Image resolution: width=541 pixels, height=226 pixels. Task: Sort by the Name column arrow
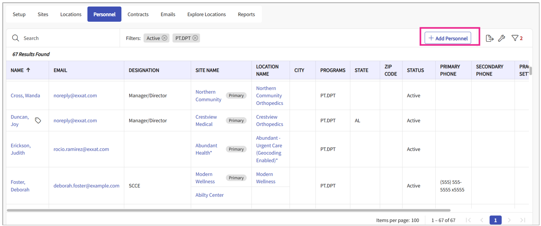[28, 70]
